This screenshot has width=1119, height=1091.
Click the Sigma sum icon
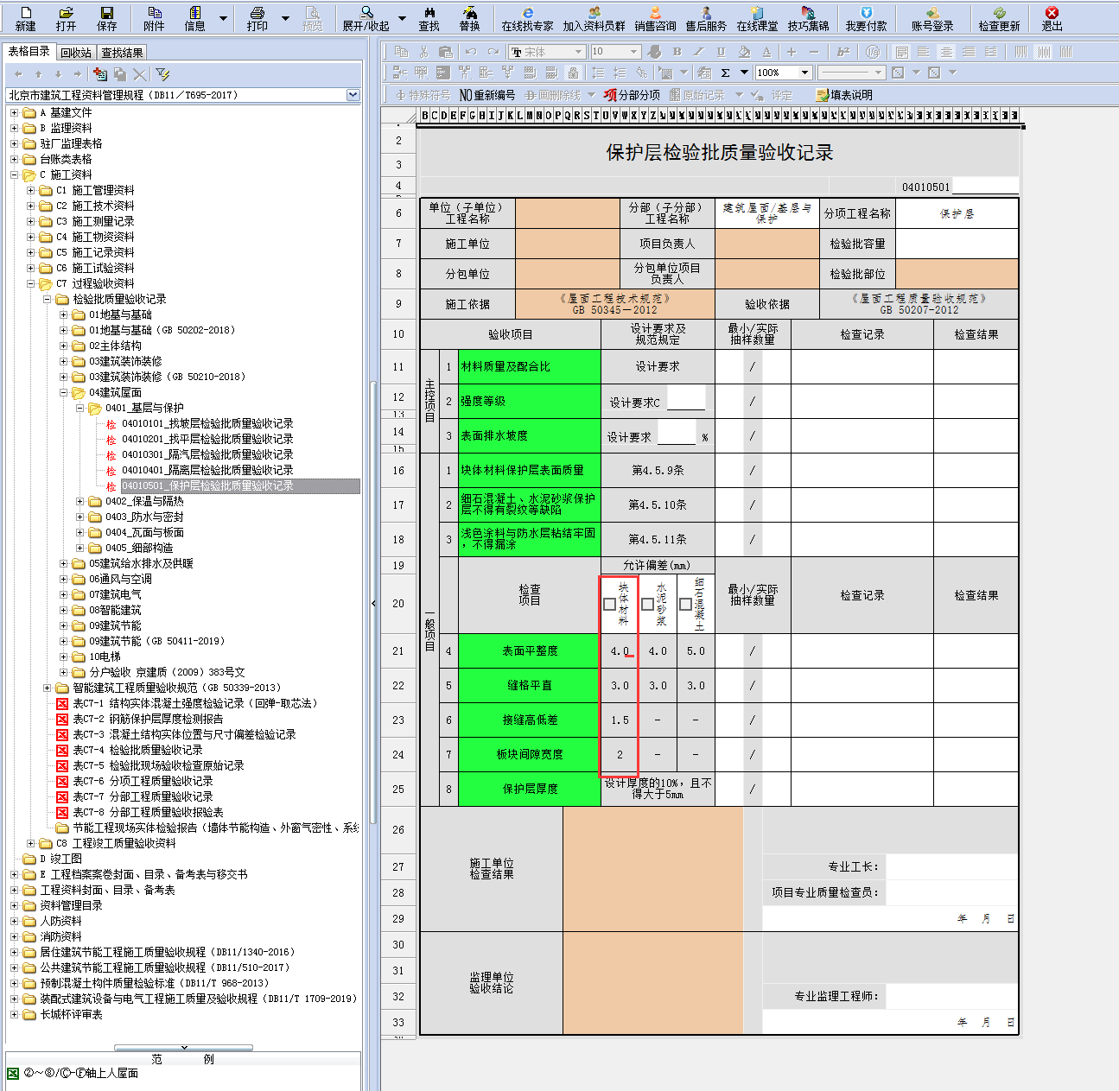coord(725,73)
